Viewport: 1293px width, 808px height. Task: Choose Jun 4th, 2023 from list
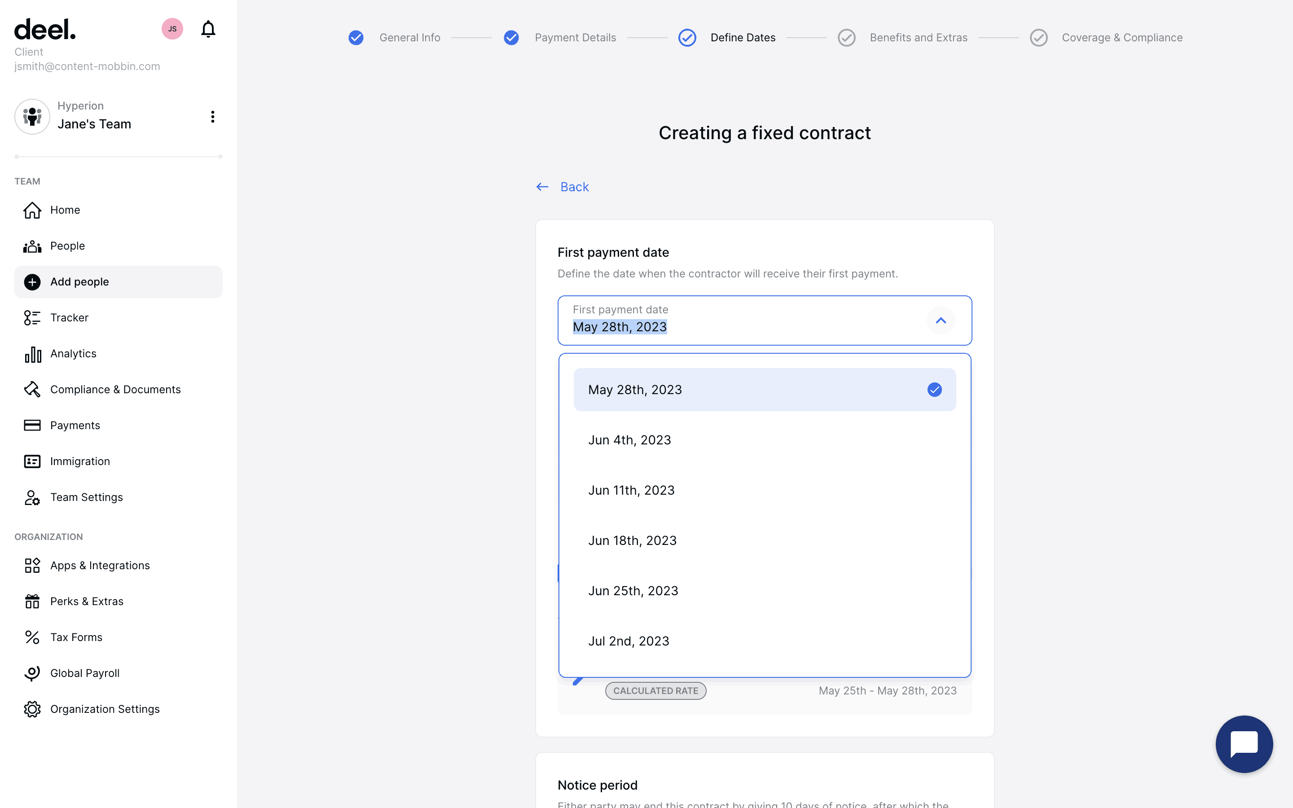(x=765, y=440)
